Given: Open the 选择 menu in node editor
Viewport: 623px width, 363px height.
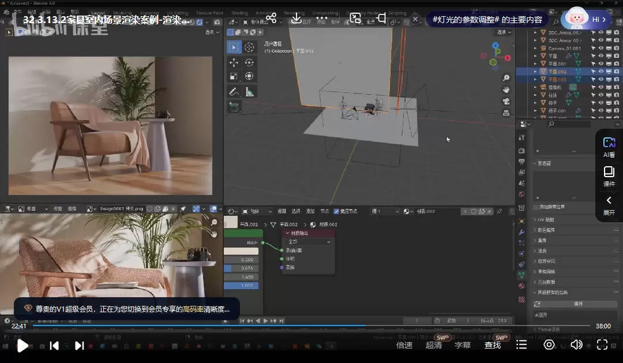Looking at the screenshot, I should point(296,211).
